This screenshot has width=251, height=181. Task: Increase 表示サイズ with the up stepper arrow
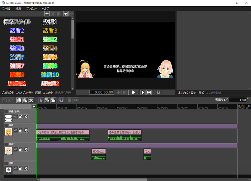[x=248, y=99]
